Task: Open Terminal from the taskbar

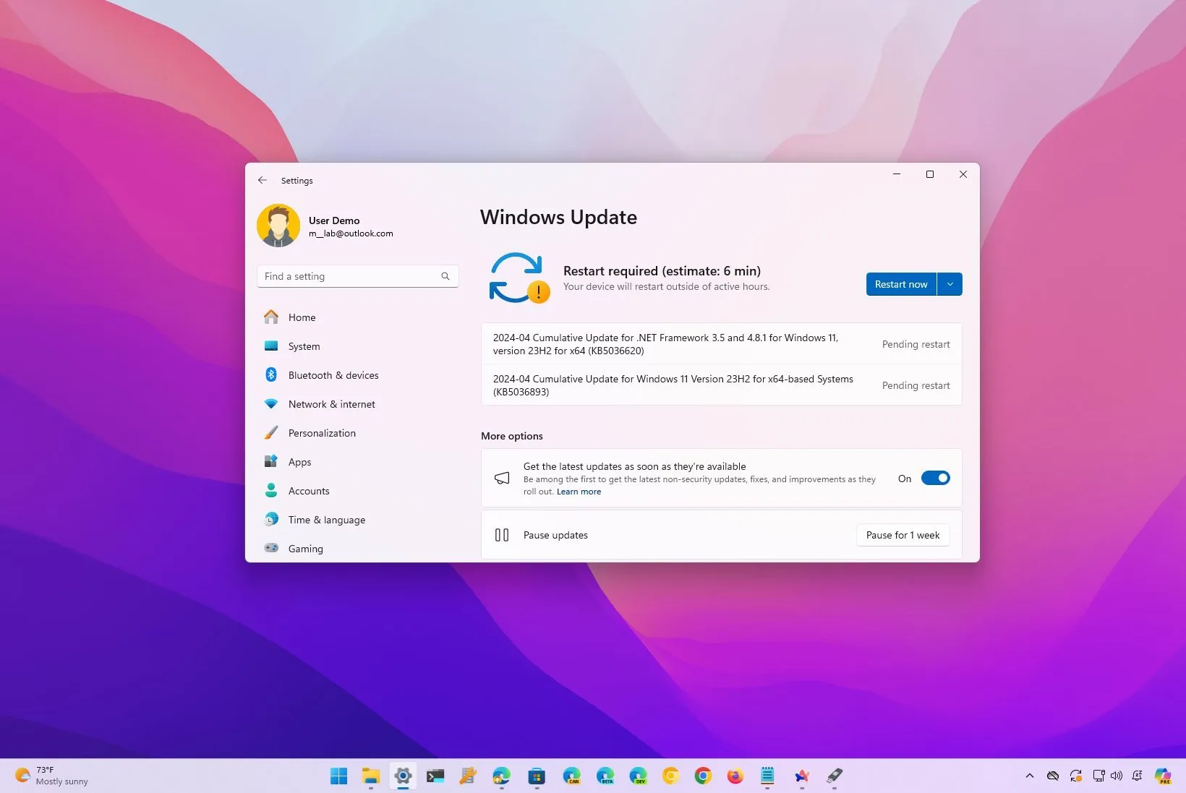Action: [435, 776]
